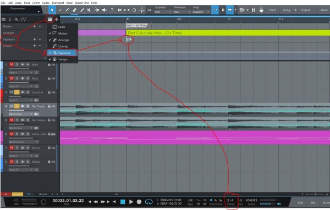330x210 pixels.
Task: Select the Bend tool
Action: pos(97,10)
